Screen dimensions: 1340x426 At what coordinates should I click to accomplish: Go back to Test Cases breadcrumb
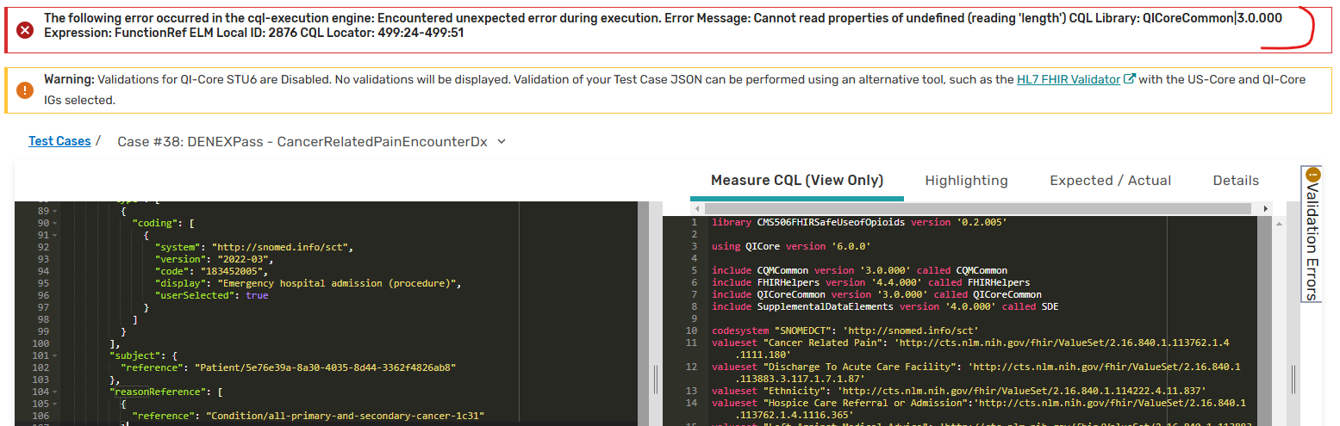tap(59, 141)
